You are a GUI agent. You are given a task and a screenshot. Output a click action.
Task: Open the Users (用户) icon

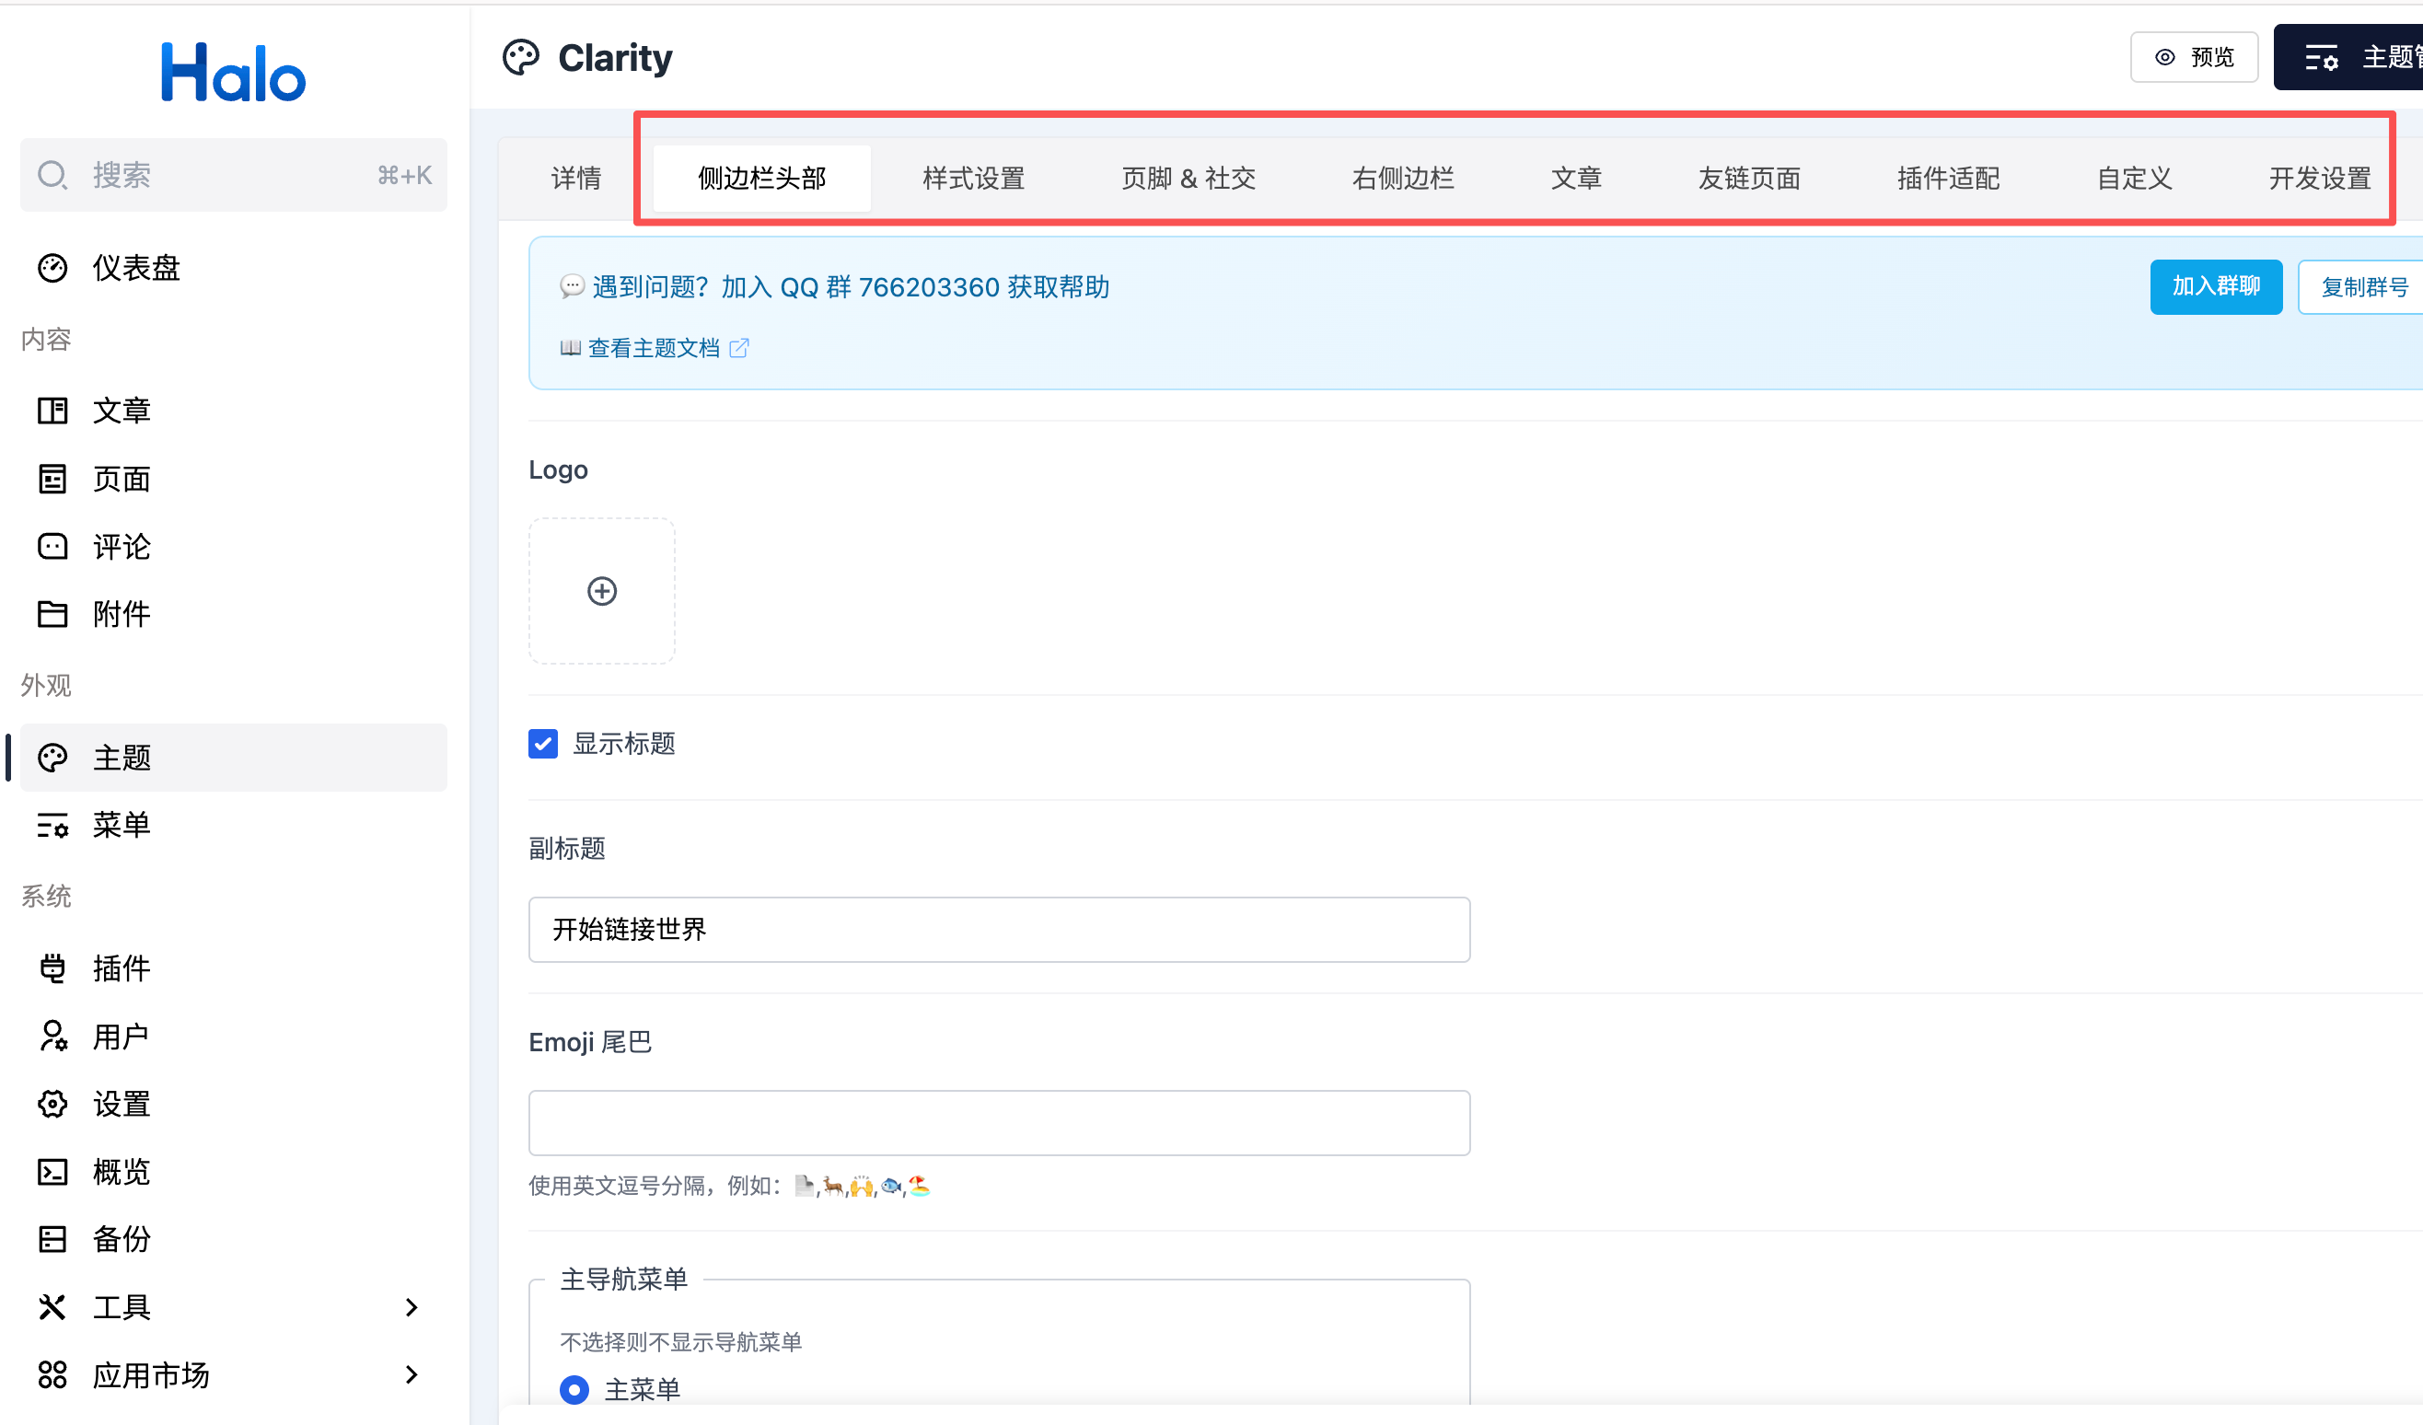click(x=52, y=1036)
